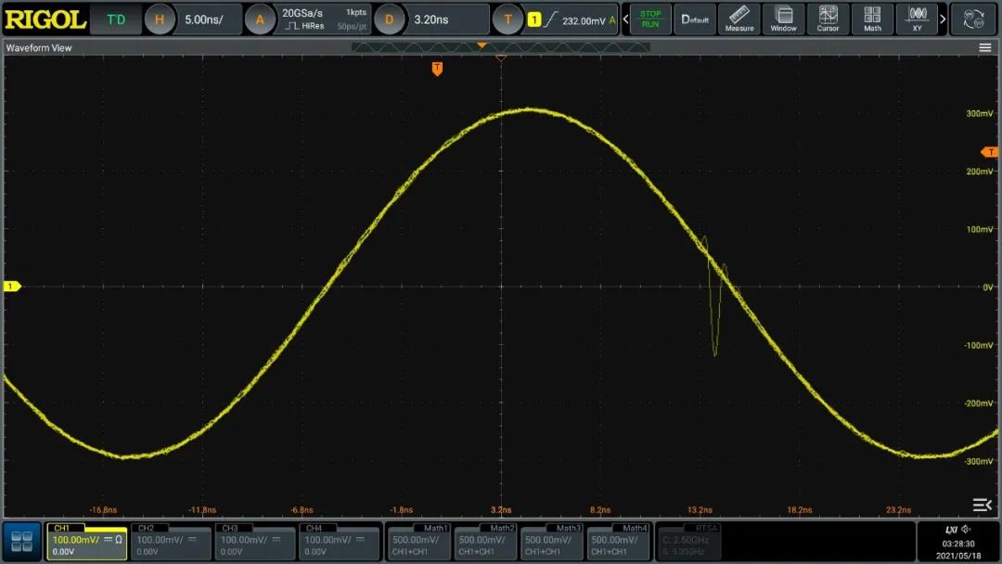
Task: Toggle the beeper speaker icon
Action: pos(966,529)
